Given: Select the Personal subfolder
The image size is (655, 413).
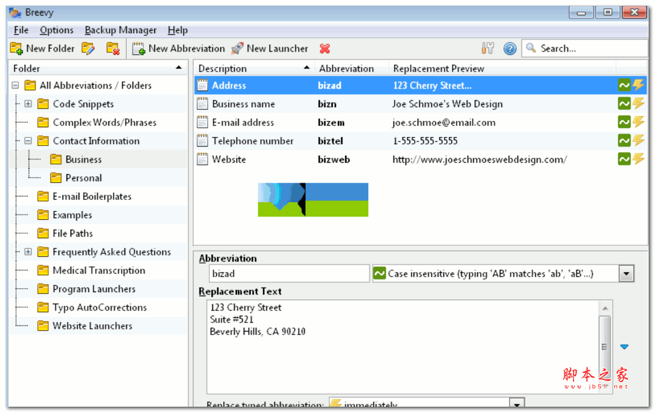Looking at the screenshot, I should (x=84, y=178).
